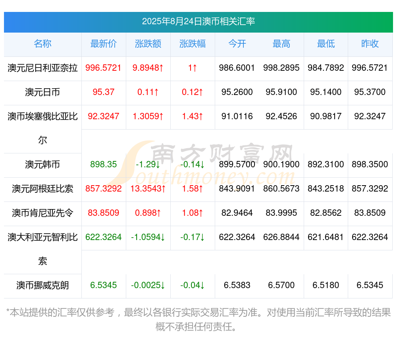Image resolution: width=397 pixels, height=339 pixels.
Task: Click the 最高 column header
Action: click(281, 44)
